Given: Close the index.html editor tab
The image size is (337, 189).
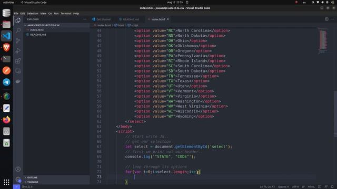Looking at the screenshot, I should (168, 19).
